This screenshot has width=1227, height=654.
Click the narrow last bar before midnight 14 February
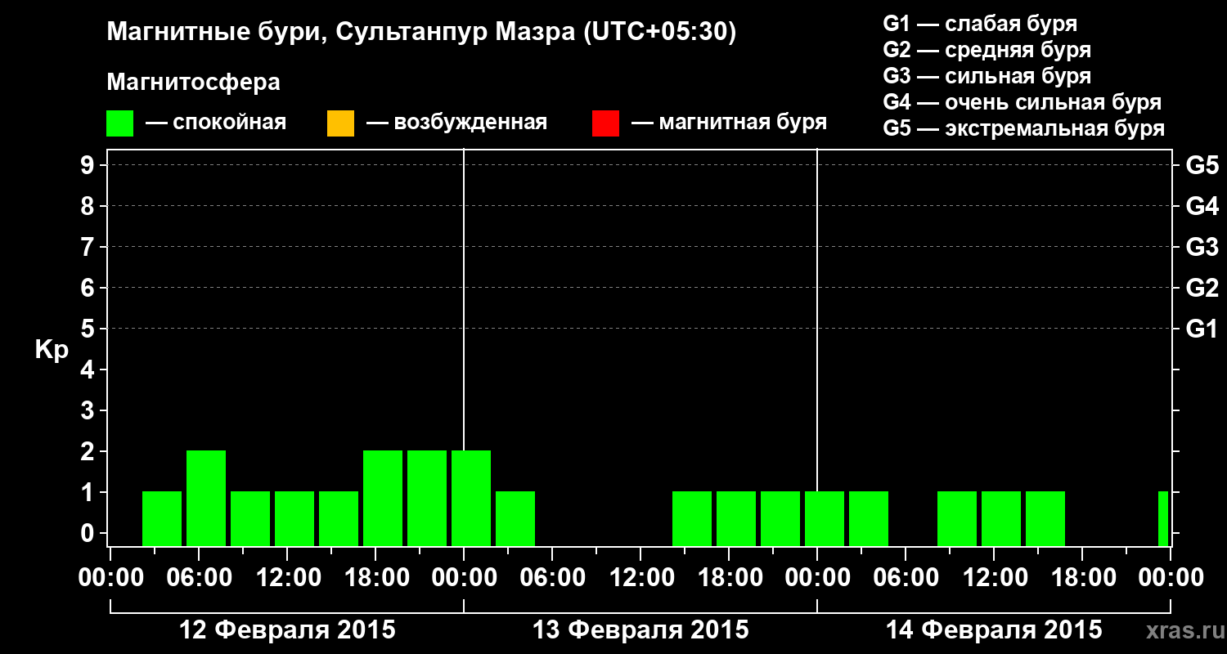coord(1163,518)
